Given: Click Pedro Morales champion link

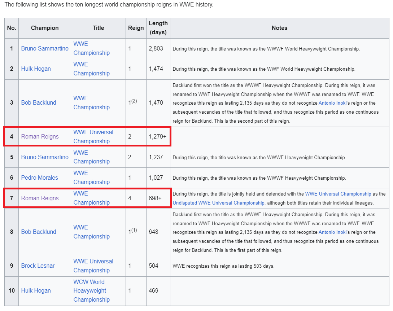Looking at the screenshot, I should point(39,178).
